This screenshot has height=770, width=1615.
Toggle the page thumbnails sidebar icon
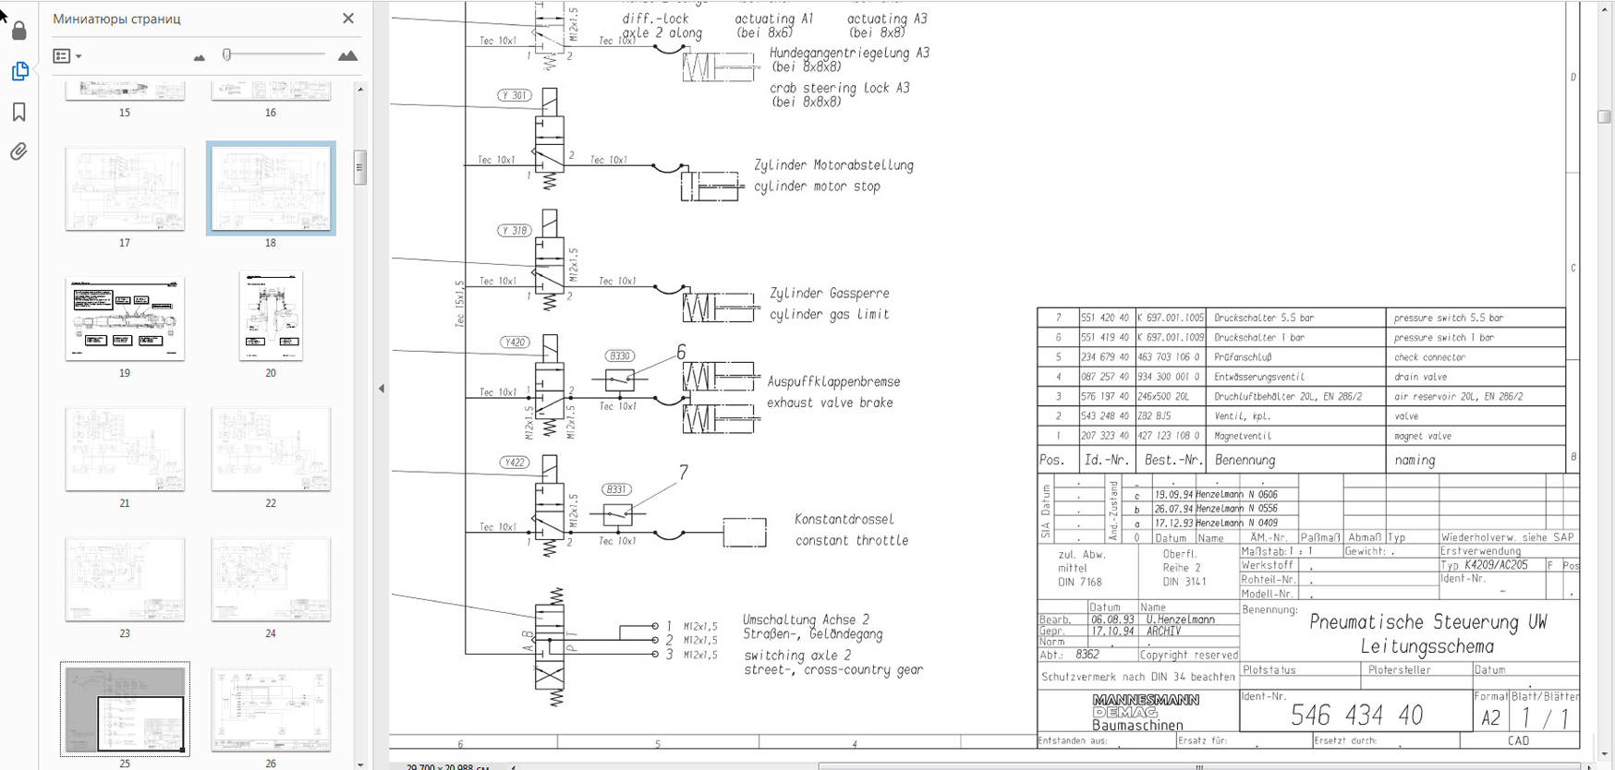pyautogui.click(x=18, y=71)
